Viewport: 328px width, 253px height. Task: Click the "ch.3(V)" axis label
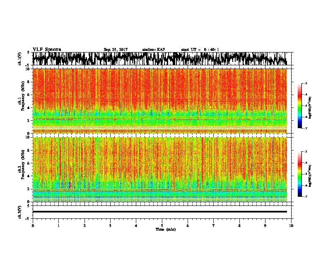coord(20,212)
